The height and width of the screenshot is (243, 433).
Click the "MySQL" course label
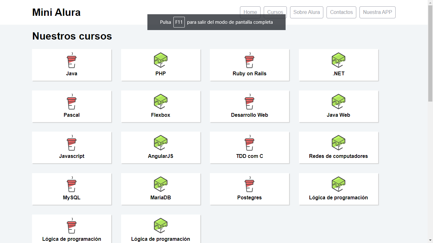(72, 197)
